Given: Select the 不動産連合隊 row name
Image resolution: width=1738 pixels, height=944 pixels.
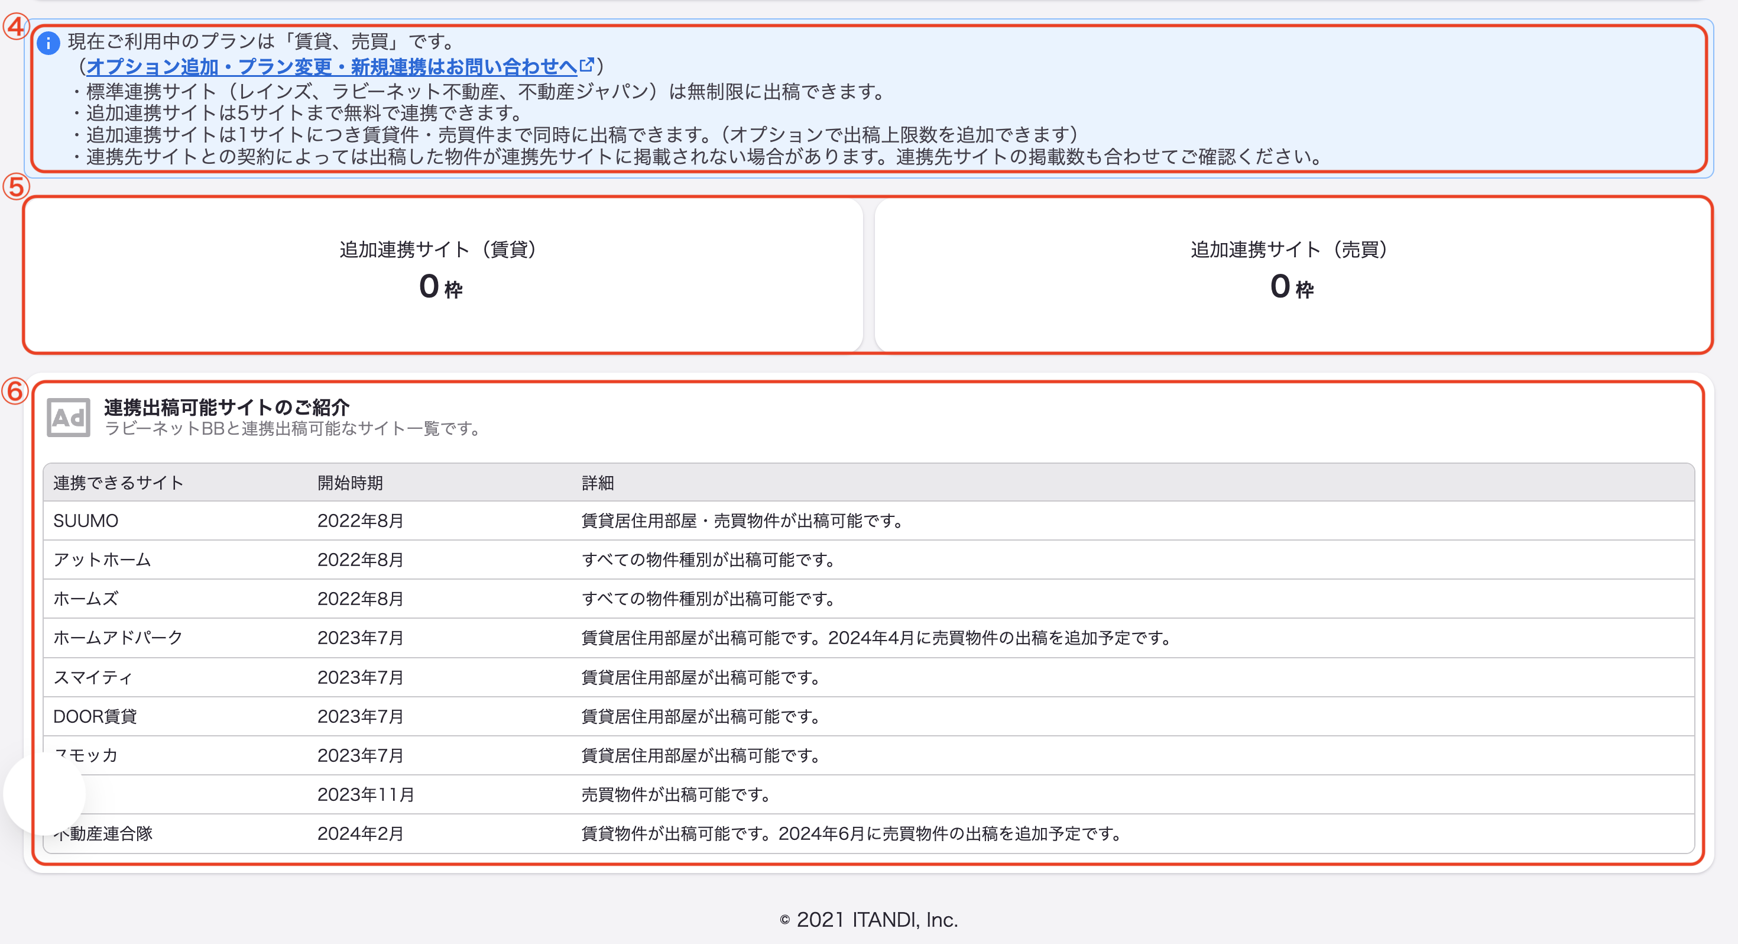Looking at the screenshot, I should [103, 834].
